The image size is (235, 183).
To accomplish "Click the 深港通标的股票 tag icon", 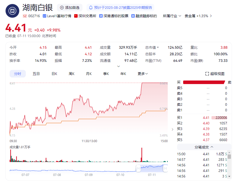I will tap(101, 16).
